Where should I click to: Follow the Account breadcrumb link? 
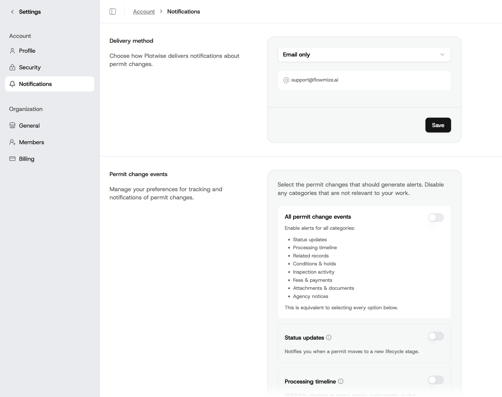tap(144, 12)
